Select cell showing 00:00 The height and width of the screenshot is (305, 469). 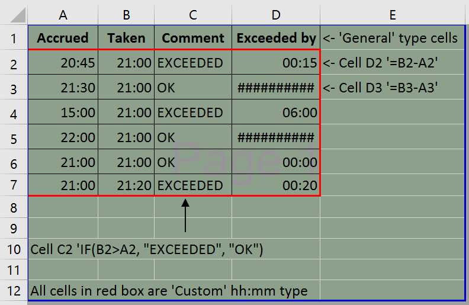point(276,162)
